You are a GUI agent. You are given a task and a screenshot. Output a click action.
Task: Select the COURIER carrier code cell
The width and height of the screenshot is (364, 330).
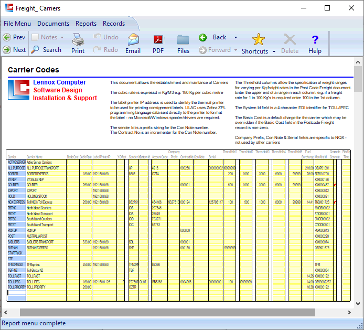click(16, 185)
